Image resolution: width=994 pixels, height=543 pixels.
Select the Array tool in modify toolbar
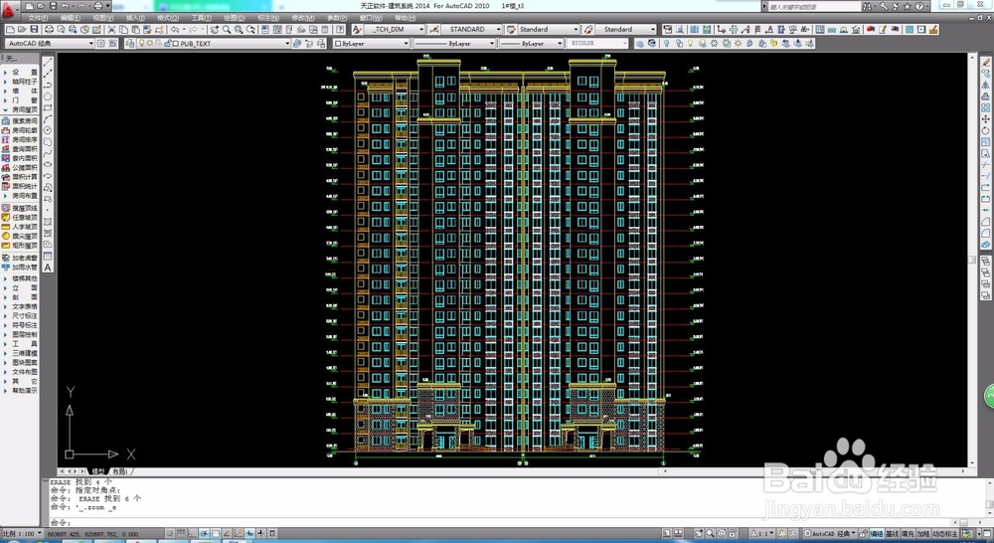coord(986,107)
